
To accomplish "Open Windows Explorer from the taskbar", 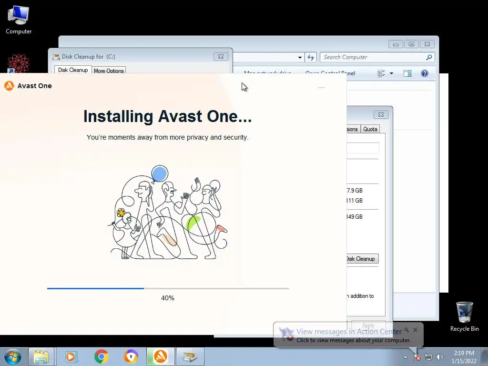I will tap(41, 356).
